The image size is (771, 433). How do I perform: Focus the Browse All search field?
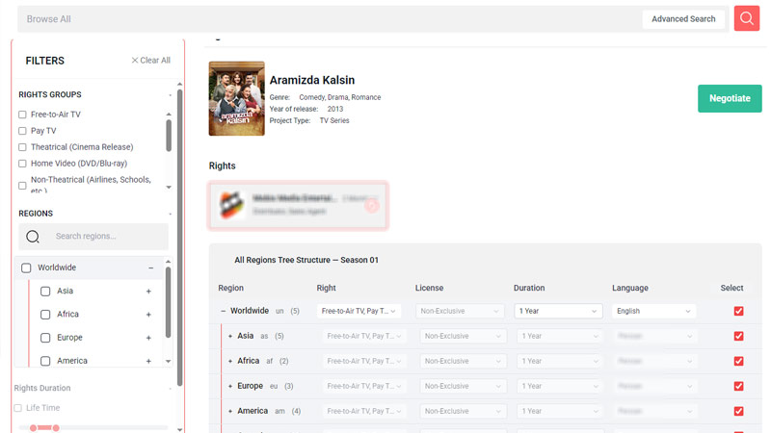click(x=330, y=19)
